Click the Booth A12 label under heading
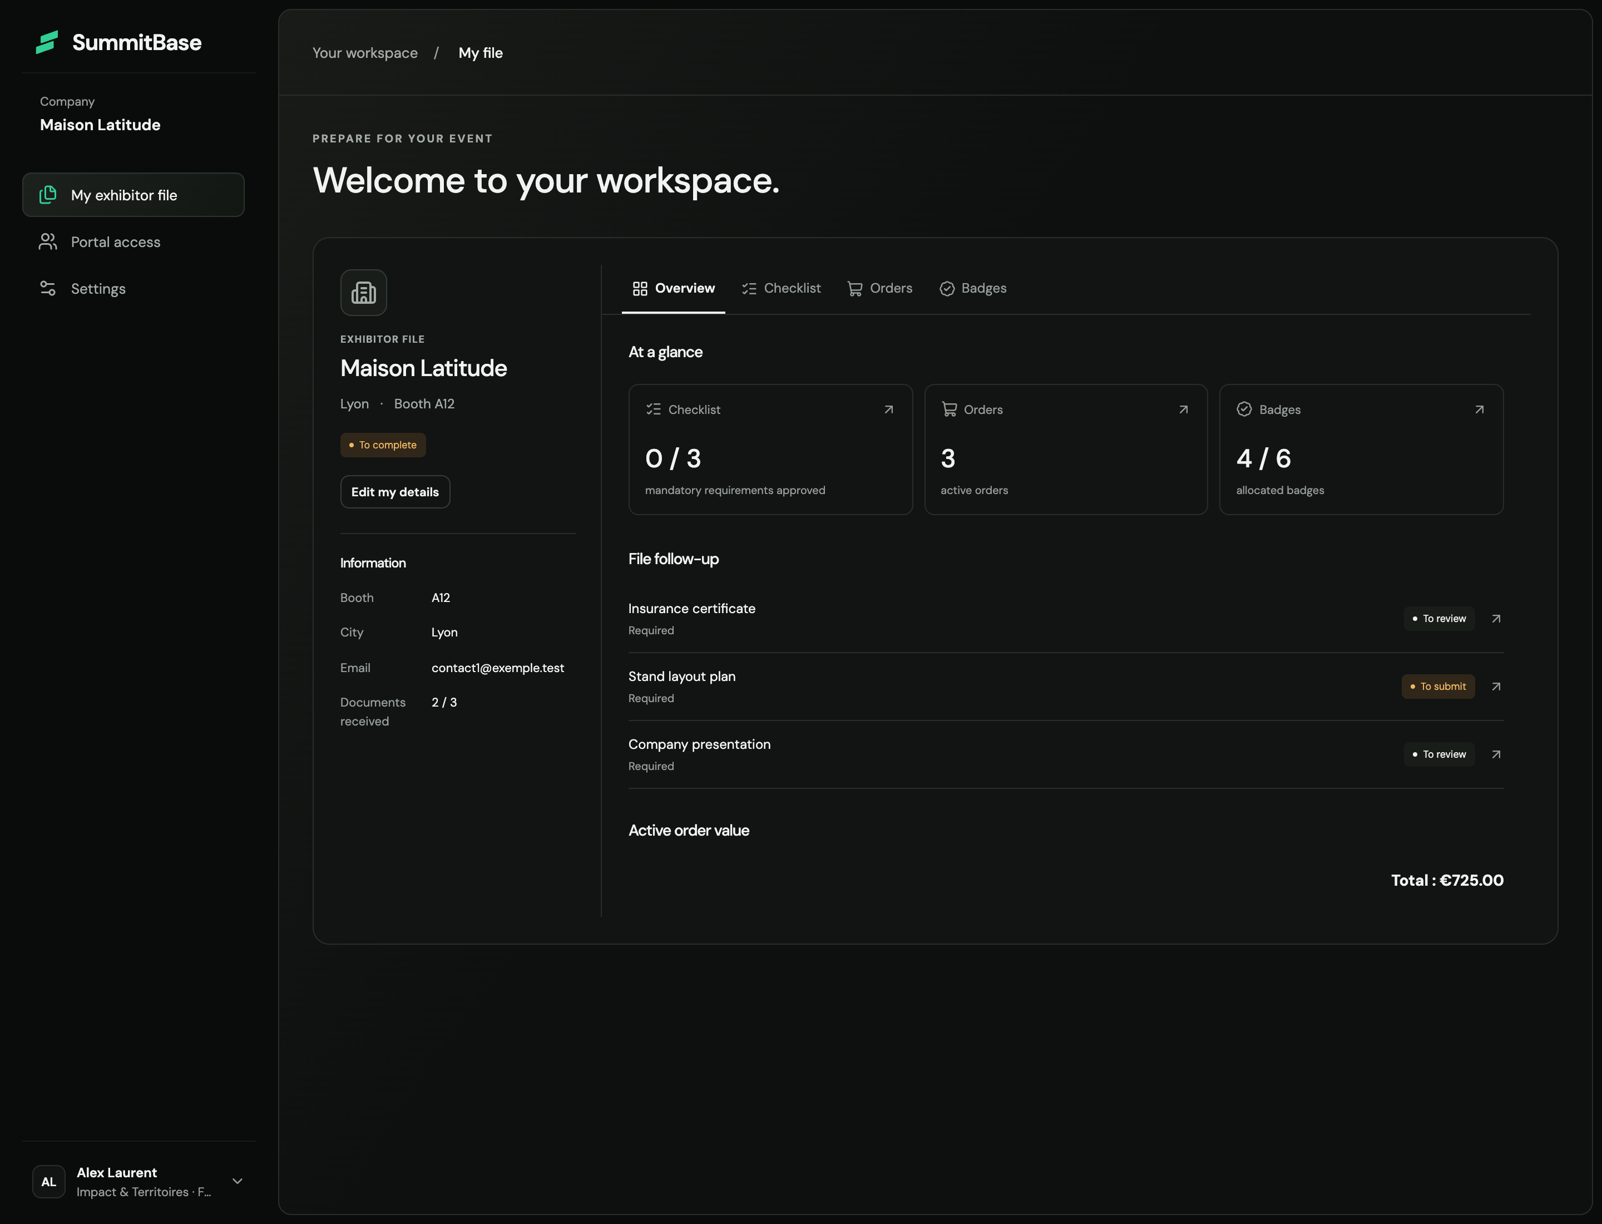Viewport: 1602px width, 1224px height. pos(424,403)
